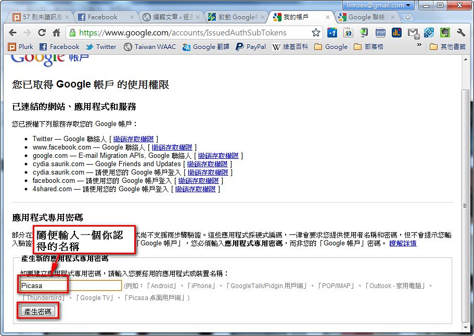Open the 維基百科 bookmark
The image size is (474, 336).
(290, 47)
